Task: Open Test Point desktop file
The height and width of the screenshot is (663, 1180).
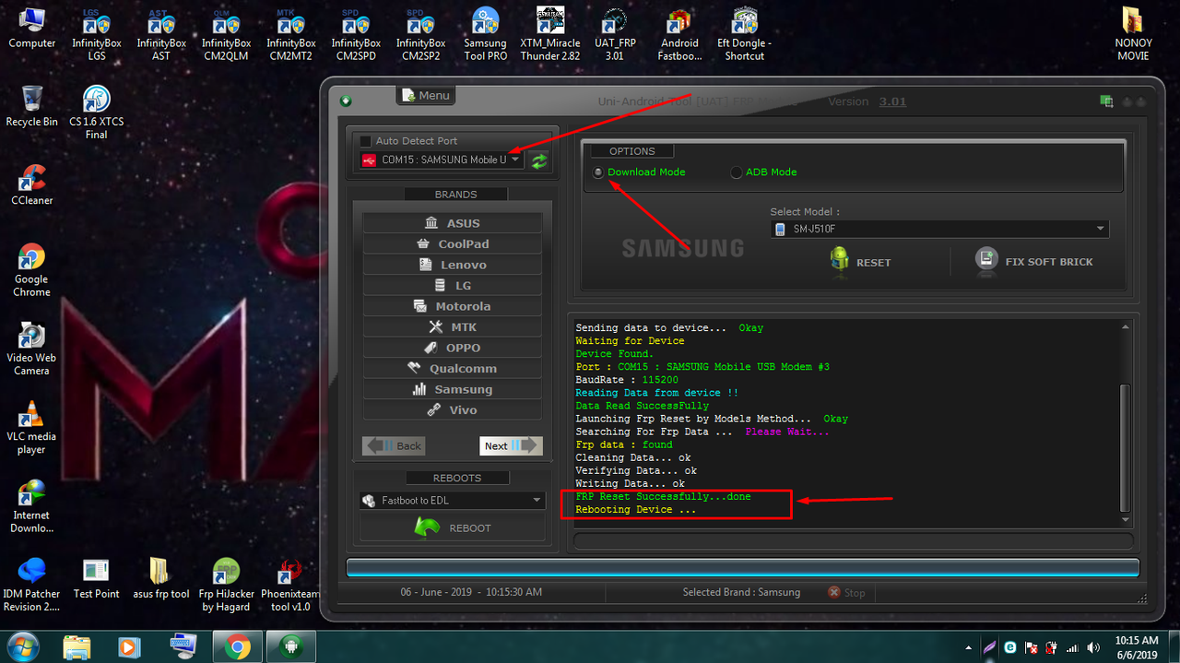Action: click(x=96, y=578)
